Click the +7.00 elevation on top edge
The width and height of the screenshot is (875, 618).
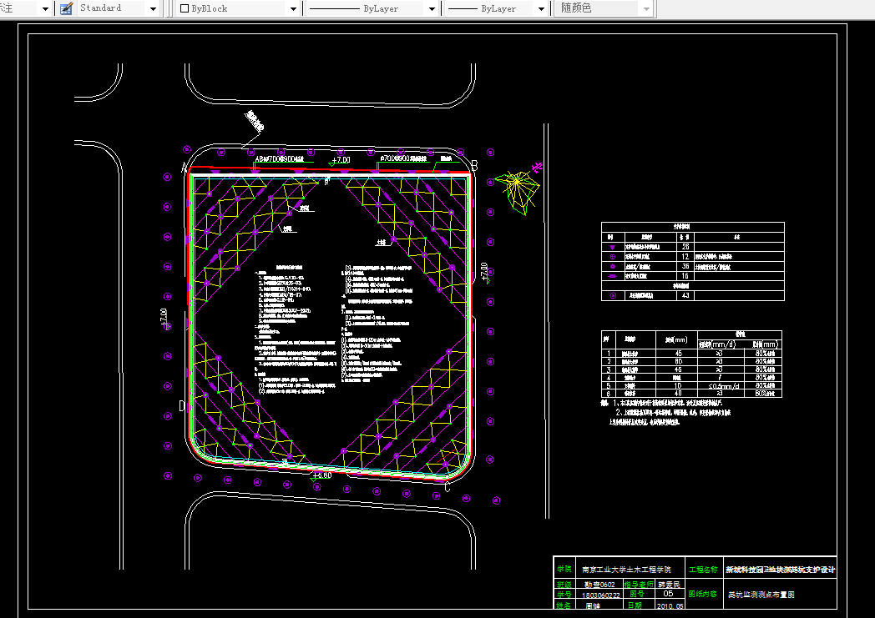point(341,160)
